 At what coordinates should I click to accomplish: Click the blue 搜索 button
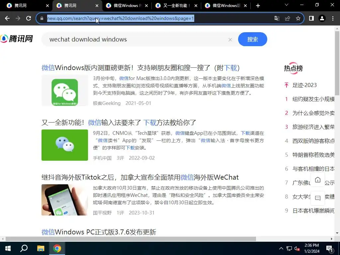pos(252,39)
